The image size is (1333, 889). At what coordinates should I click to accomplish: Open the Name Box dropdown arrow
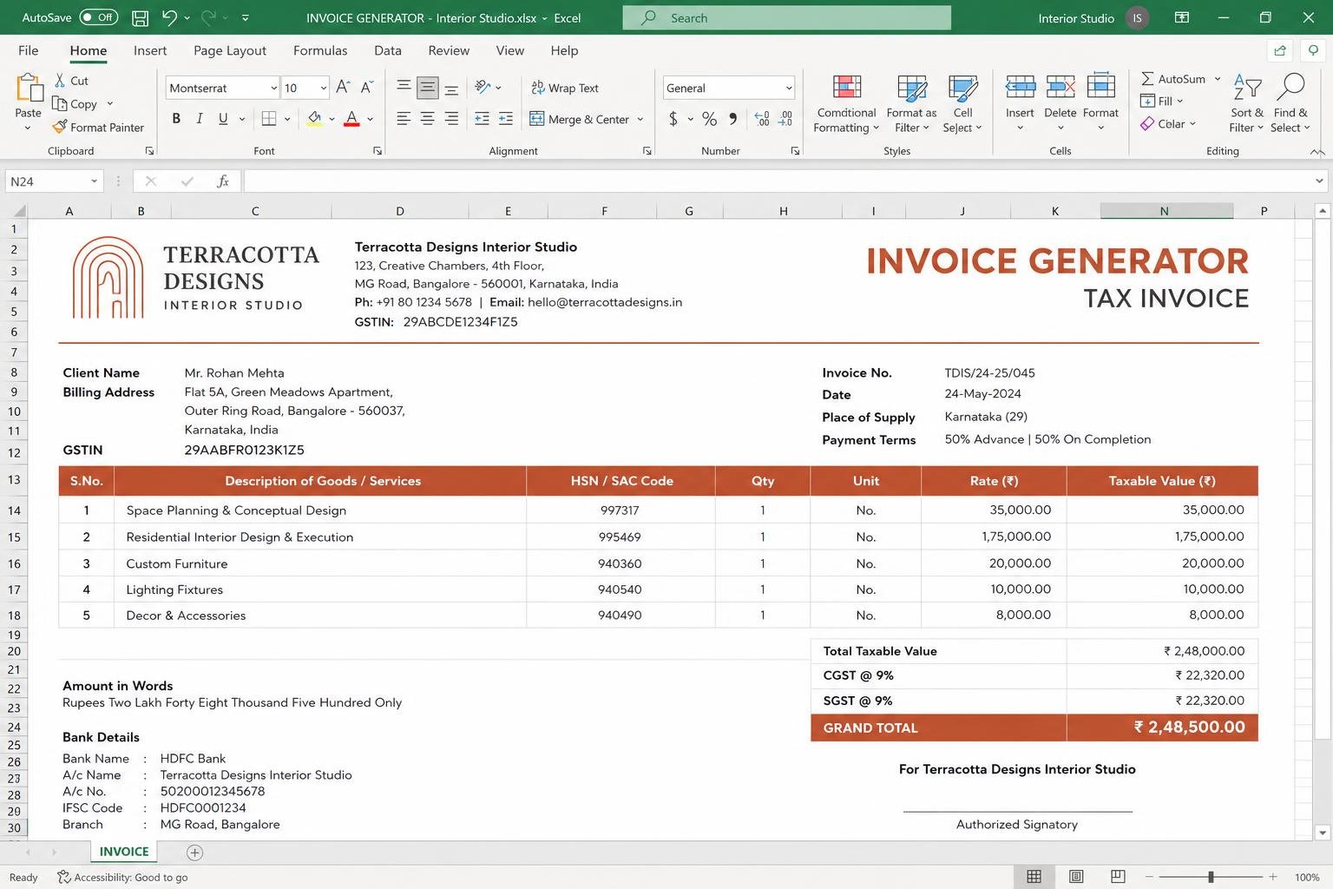tap(94, 181)
